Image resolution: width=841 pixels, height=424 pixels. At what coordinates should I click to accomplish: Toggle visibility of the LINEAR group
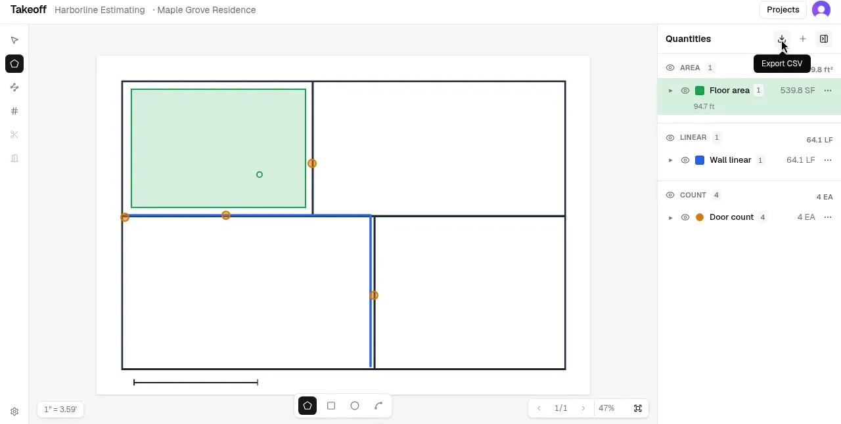(670, 137)
